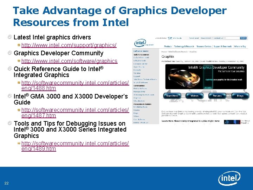Screen dimensions: 253x190
Task: Open the Technology & Research menu
Action: point(184,46)
